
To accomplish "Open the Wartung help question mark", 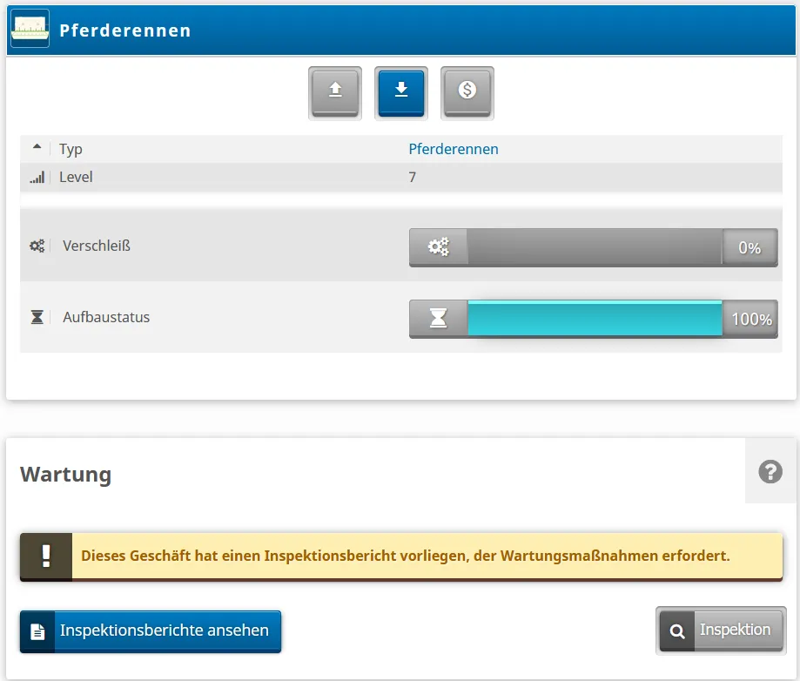I will tap(770, 472).
